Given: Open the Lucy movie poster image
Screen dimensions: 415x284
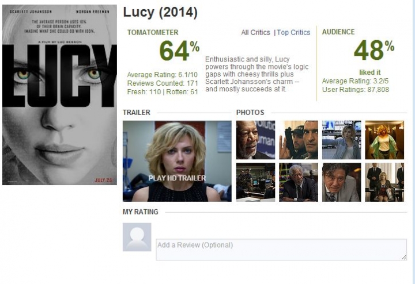Looking at the screenshot, I should click(59, 95).
